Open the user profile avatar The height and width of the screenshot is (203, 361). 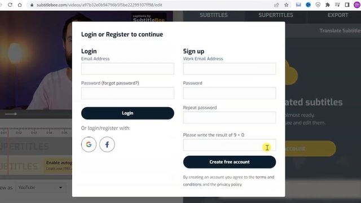pyautogui.click(x=357, y=5)
